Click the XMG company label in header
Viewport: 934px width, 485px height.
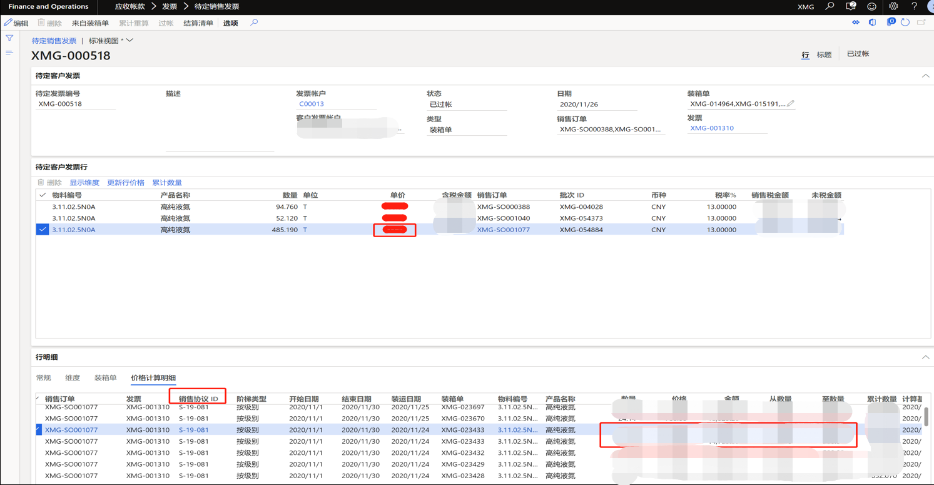(x=806, y=7)
